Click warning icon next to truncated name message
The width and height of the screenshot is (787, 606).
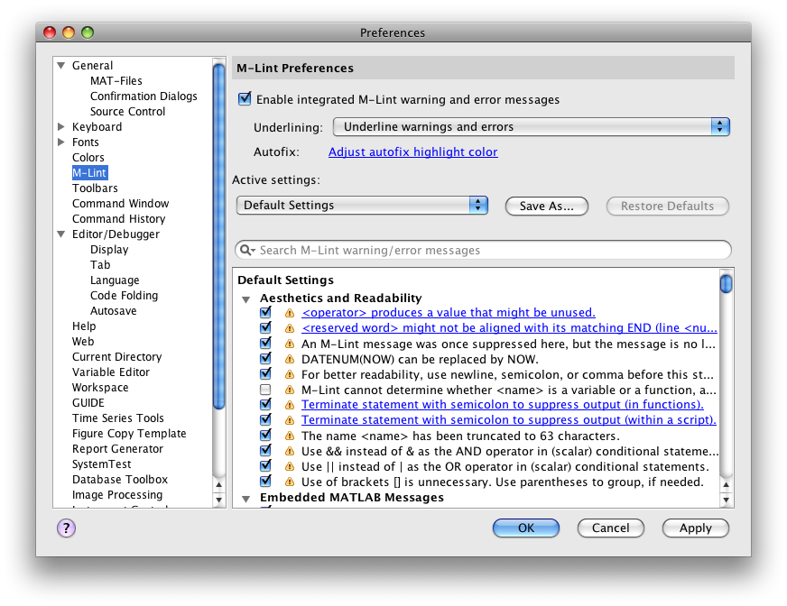tap(290, 436)
